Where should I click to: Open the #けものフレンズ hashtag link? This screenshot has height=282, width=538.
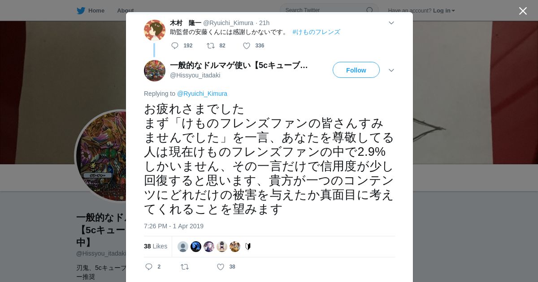click(x=316, y=32)
